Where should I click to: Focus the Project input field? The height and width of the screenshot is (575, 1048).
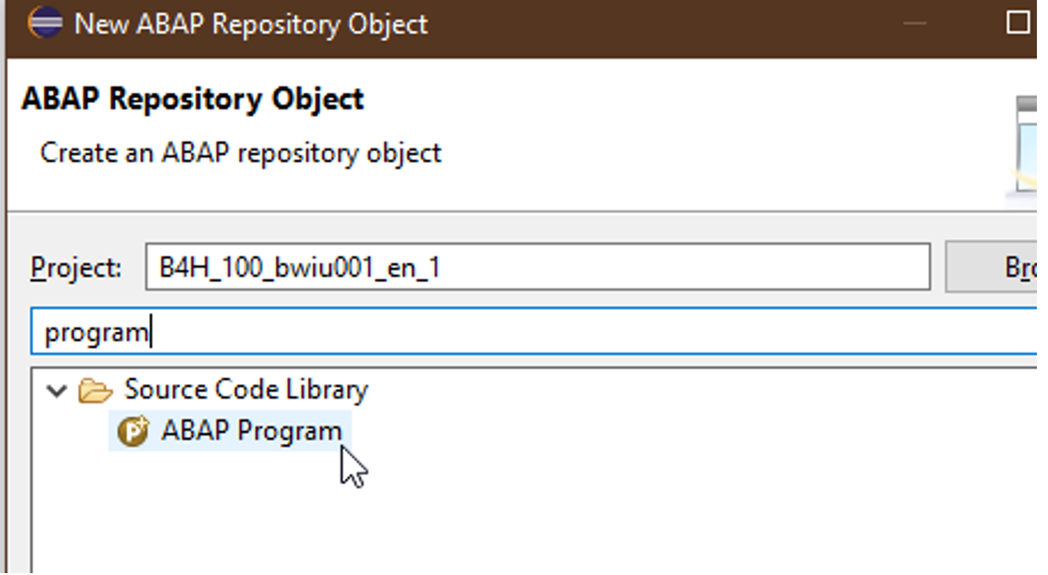click(538, 267)
